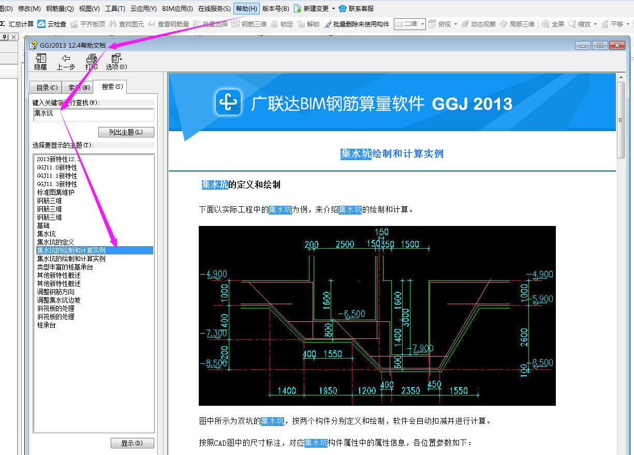Click 查看钢筋量 in the toolbar
This screenshot has width=634, height=455.
(x=168, y=24)
